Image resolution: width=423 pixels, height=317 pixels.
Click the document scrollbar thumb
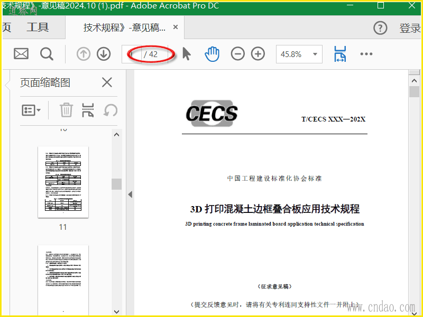pyautogui.click(x=414, y=91)
